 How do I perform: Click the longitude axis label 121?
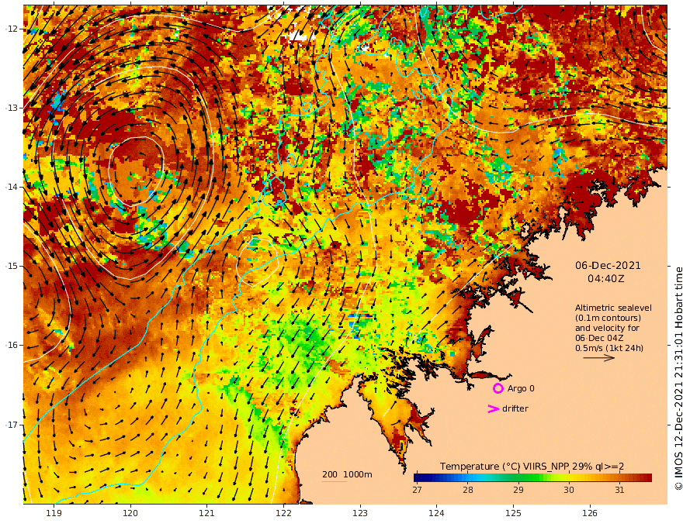207,514
